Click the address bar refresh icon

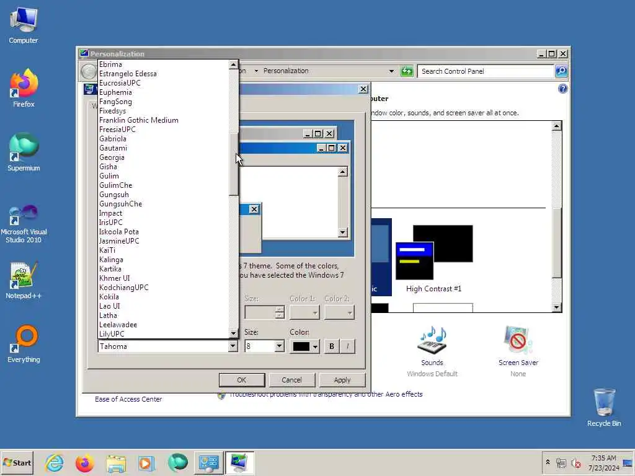click(407, 71)
